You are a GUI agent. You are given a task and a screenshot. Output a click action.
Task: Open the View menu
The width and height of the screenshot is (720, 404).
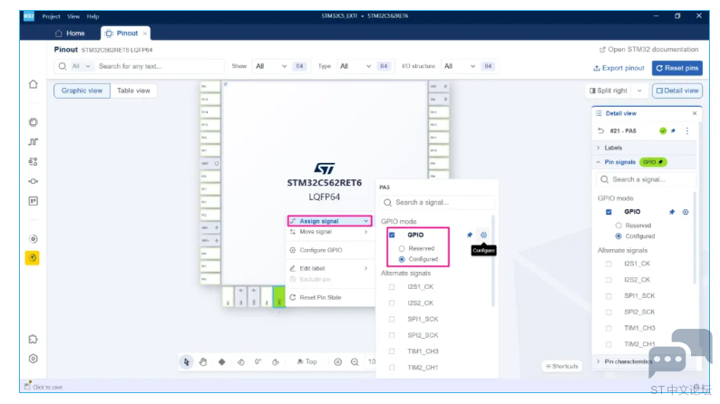[73, 16]
